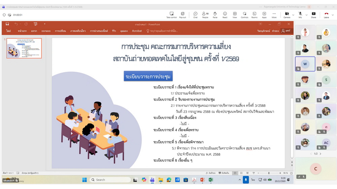
Task: Click the Take control button
Action: [172, 15]
